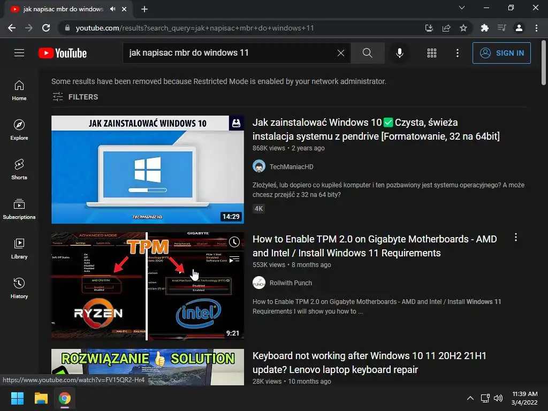
Task: Open the Chrome three-dot menu
Action: tap(536, 28)
